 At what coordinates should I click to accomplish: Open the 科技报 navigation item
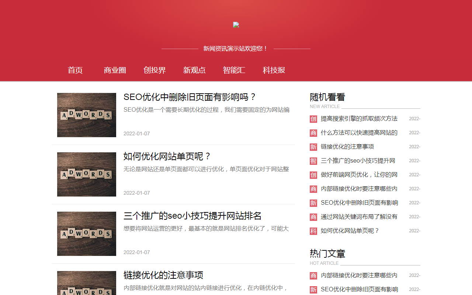tap(274, 70)
